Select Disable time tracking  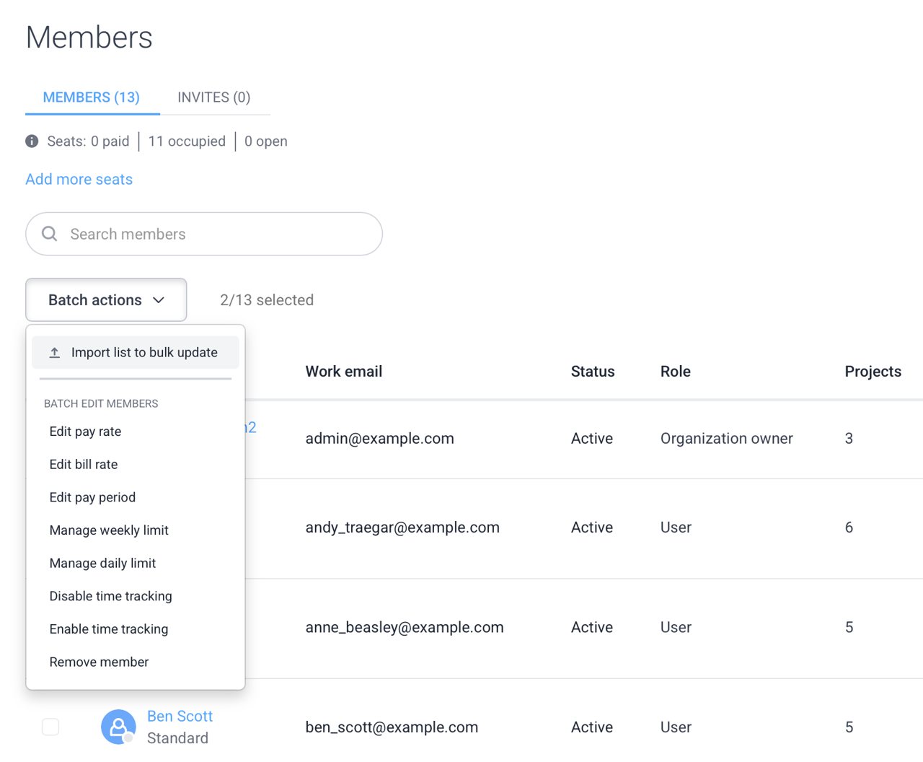pyautogui.click(x=110, y=597)
